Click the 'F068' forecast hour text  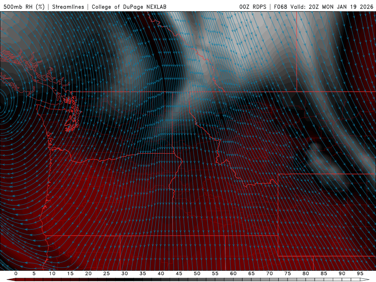coord(281,7)
